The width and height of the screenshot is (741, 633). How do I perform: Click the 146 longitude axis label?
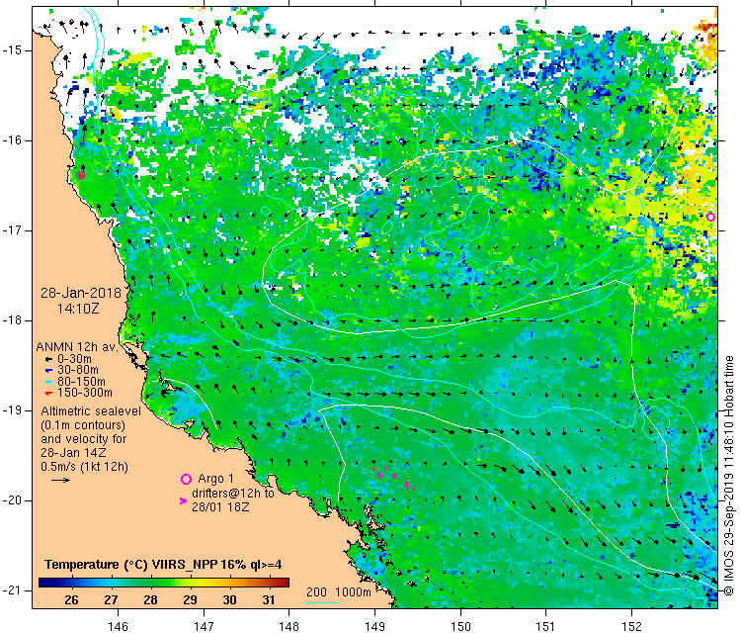118,626
